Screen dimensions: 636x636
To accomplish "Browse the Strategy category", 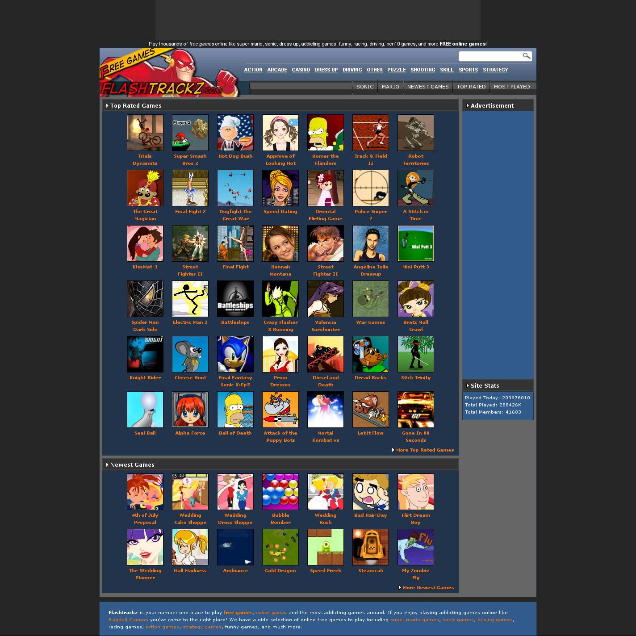I will [495, 70].
